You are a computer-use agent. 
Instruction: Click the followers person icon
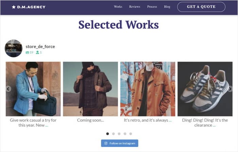(x=37, y=52)
